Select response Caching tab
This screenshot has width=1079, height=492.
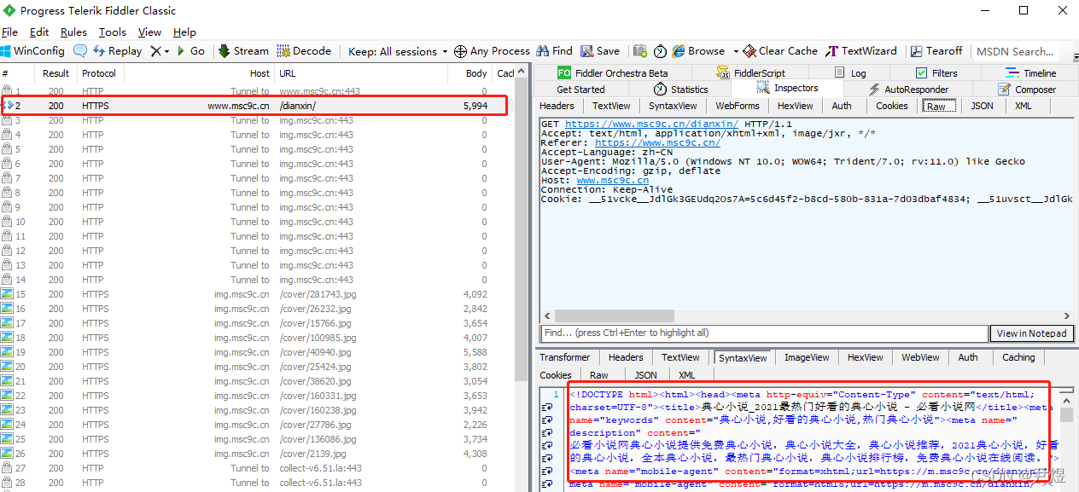click(1018, 357)
